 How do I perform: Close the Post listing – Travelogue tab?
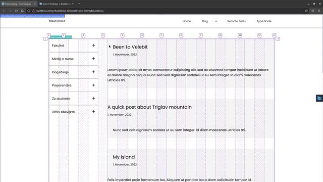coord(35,4)
